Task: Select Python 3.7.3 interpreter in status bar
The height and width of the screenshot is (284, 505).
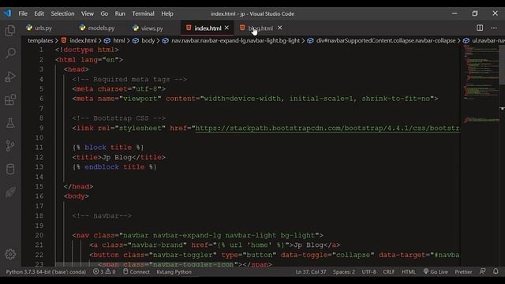Action: point(46,271)
